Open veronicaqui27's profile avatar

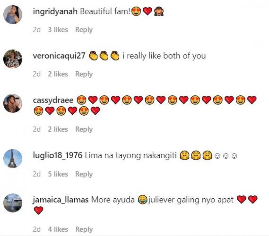[x=13, y=59]
